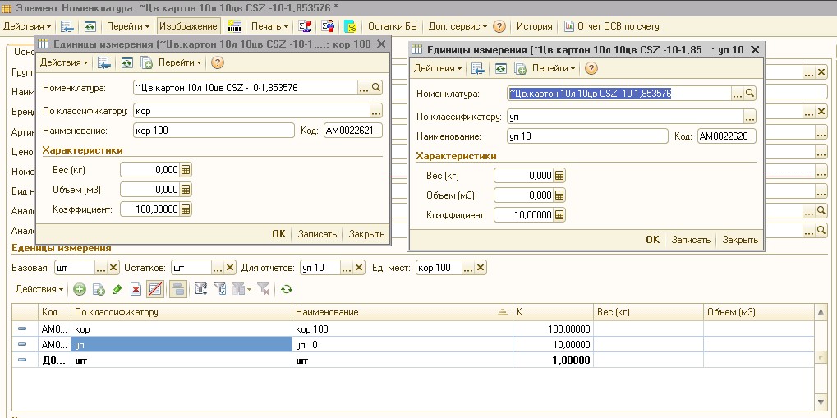This screenshot has width=837, height=418.
Task: Open the percent discount icon in main toolbar
Action: [350, 26]
